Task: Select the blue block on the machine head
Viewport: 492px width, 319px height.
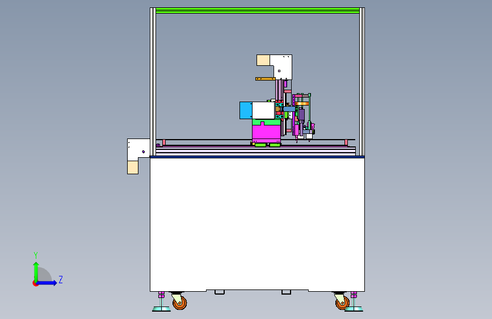Action: tap(246, 110)
